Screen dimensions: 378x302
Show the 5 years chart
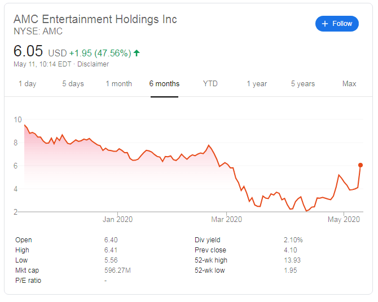tap(303, 84)
